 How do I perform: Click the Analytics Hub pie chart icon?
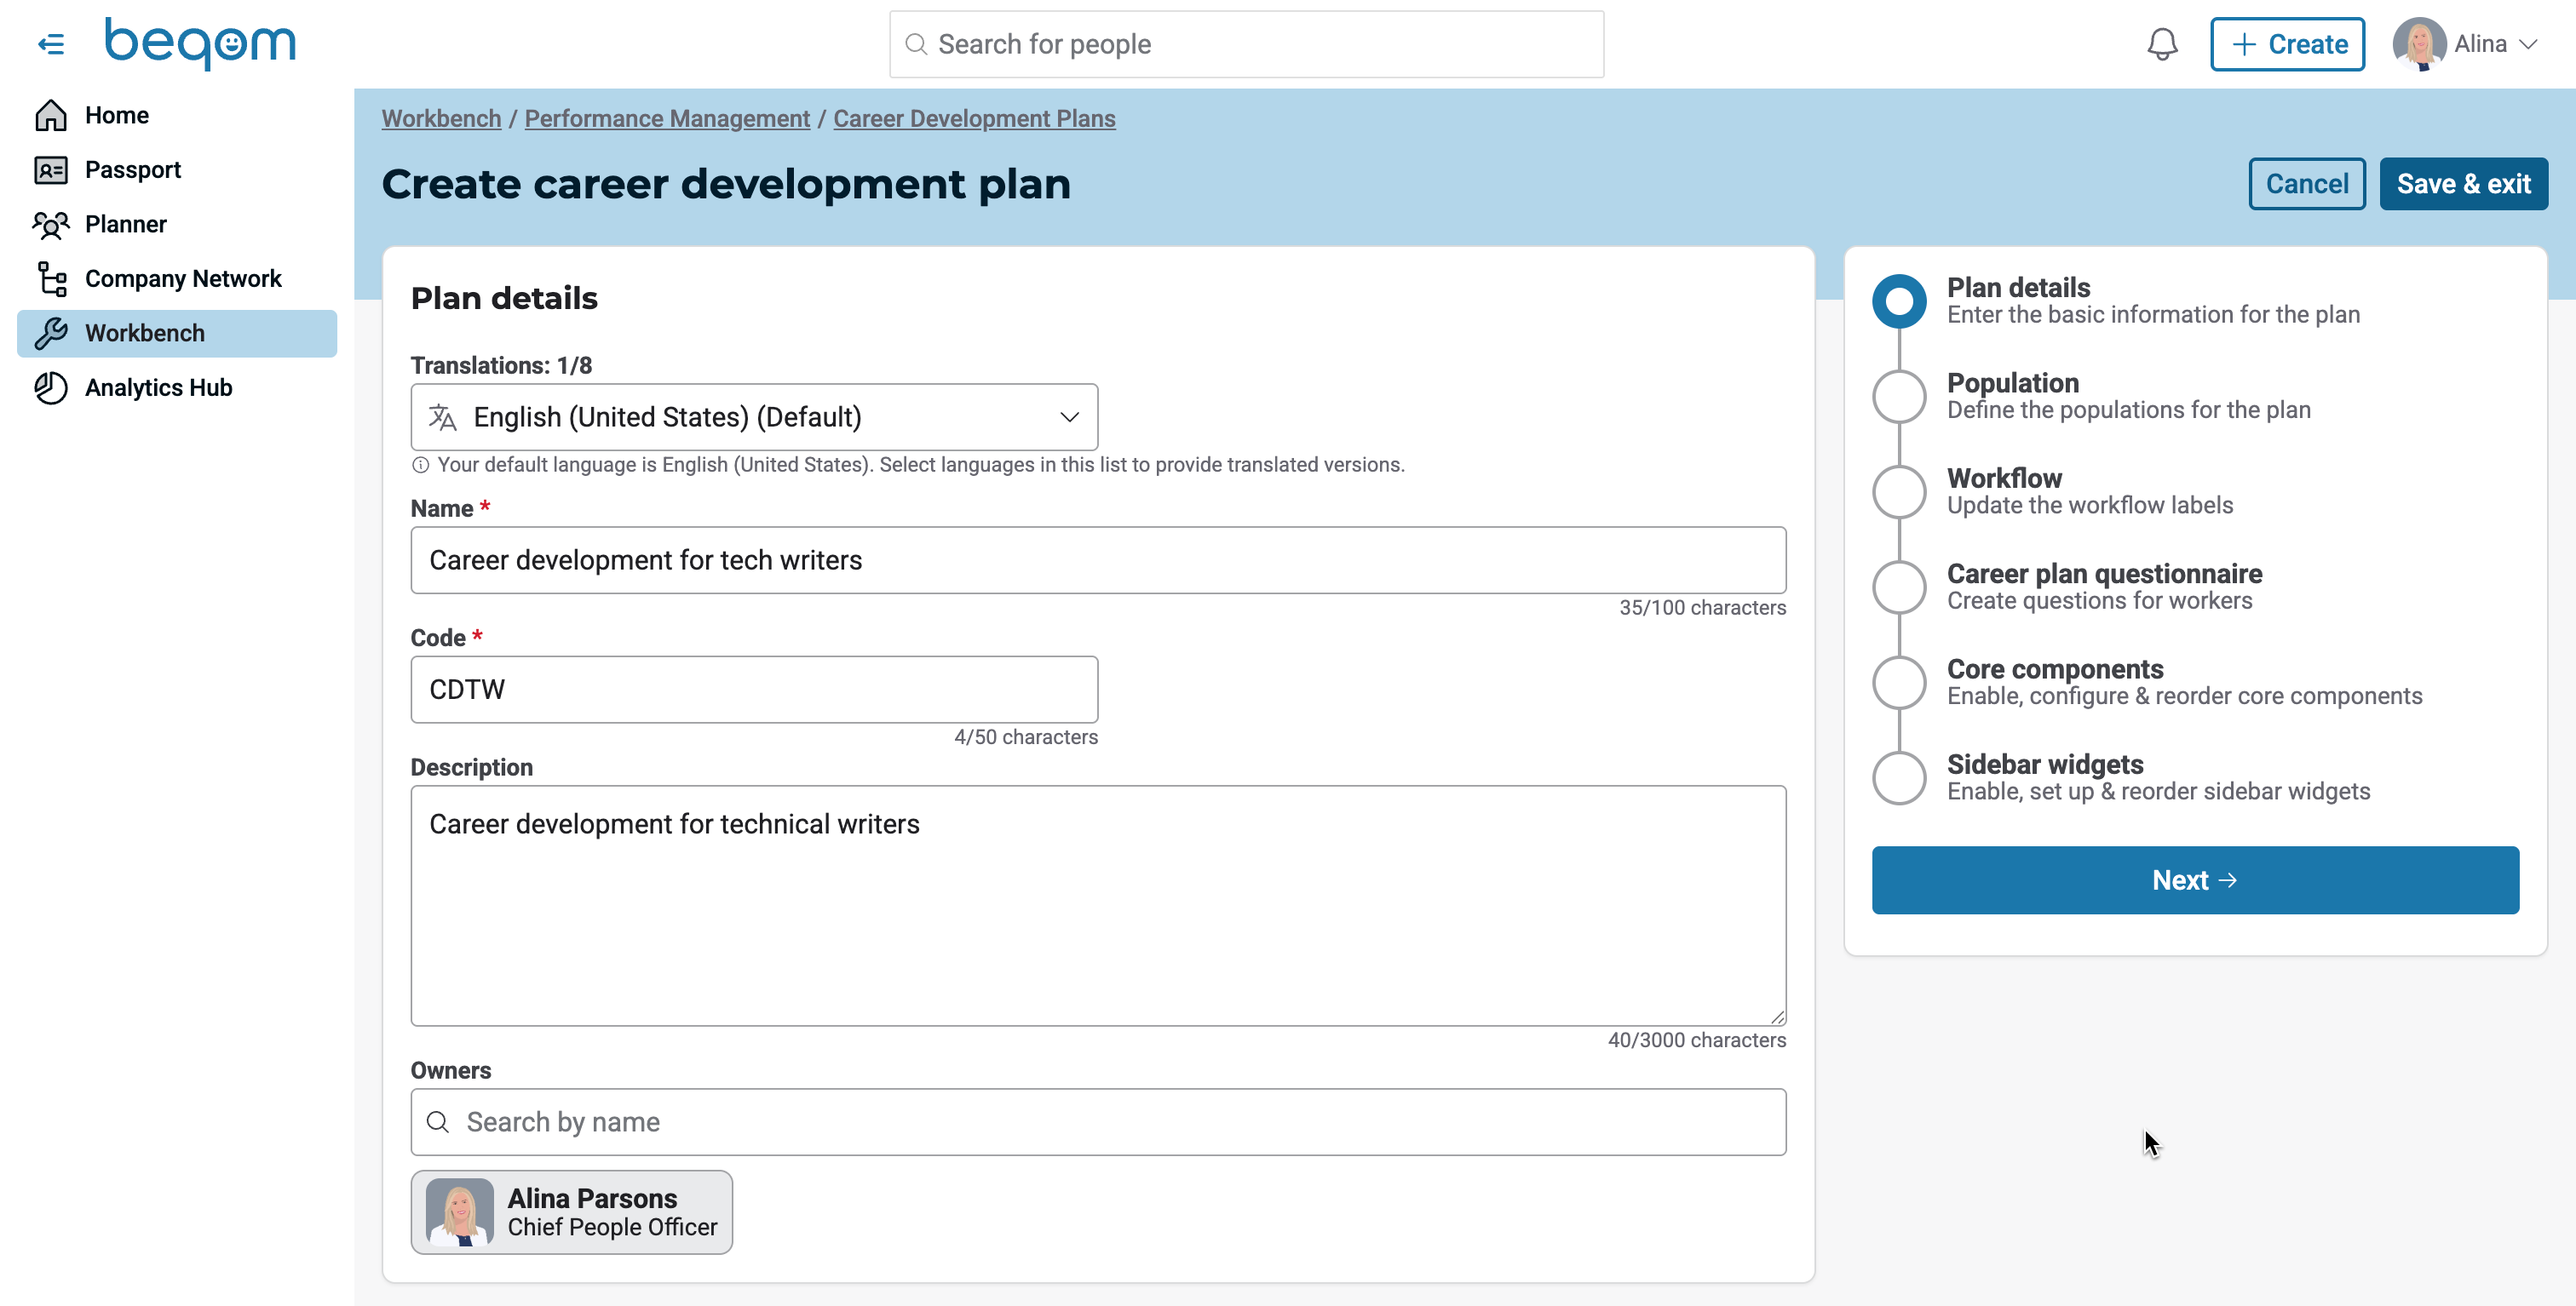click(51, 387)
